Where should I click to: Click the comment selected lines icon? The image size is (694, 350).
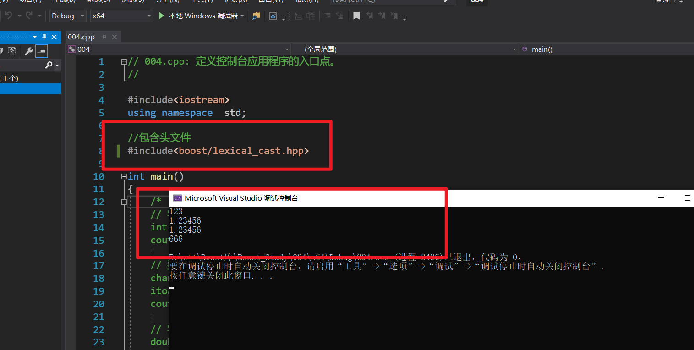coord(328,16)
